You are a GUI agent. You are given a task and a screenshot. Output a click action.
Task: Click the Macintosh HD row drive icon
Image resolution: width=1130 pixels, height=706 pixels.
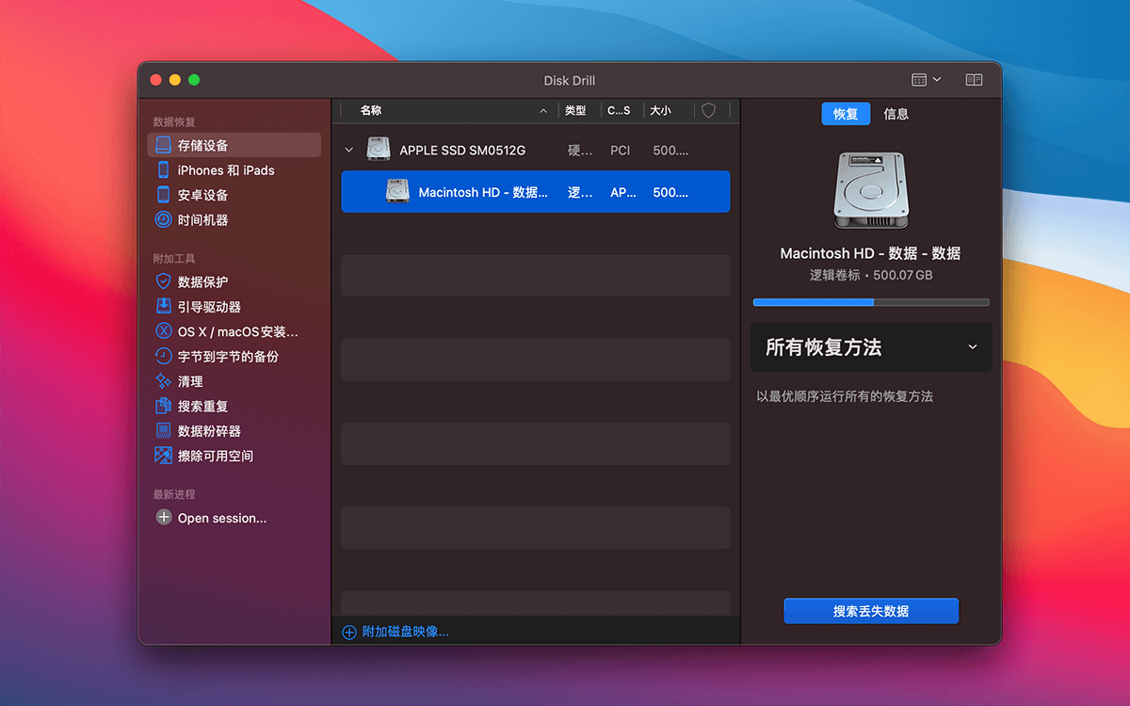pyautogui.click(x=397, y=191)
